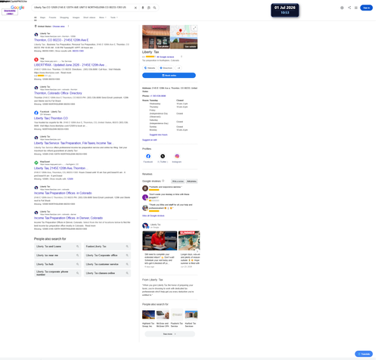Open the Google apps grid icon
The width and height of the screenshot is (378, 360).
[356, 8]
